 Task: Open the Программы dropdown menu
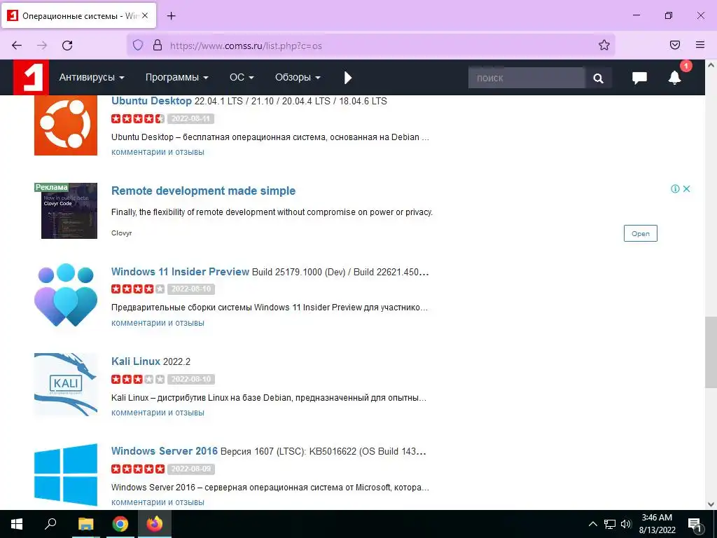coord(177,77)
